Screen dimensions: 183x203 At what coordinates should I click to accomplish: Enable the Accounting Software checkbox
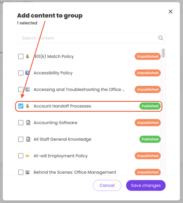21,122
